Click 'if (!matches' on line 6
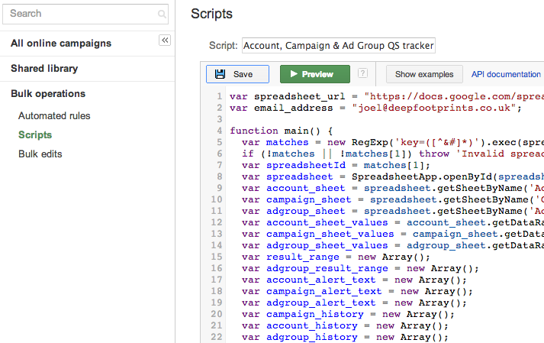 click(278, 154)
